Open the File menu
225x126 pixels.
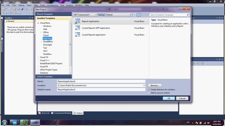coord(3,5)
